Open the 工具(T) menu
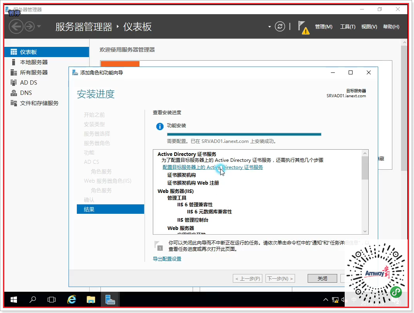The width and height of the screenshot is (414, 313). (347, 27)
